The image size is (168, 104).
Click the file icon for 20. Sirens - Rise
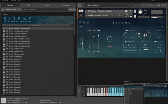click(x=4, y=77)
